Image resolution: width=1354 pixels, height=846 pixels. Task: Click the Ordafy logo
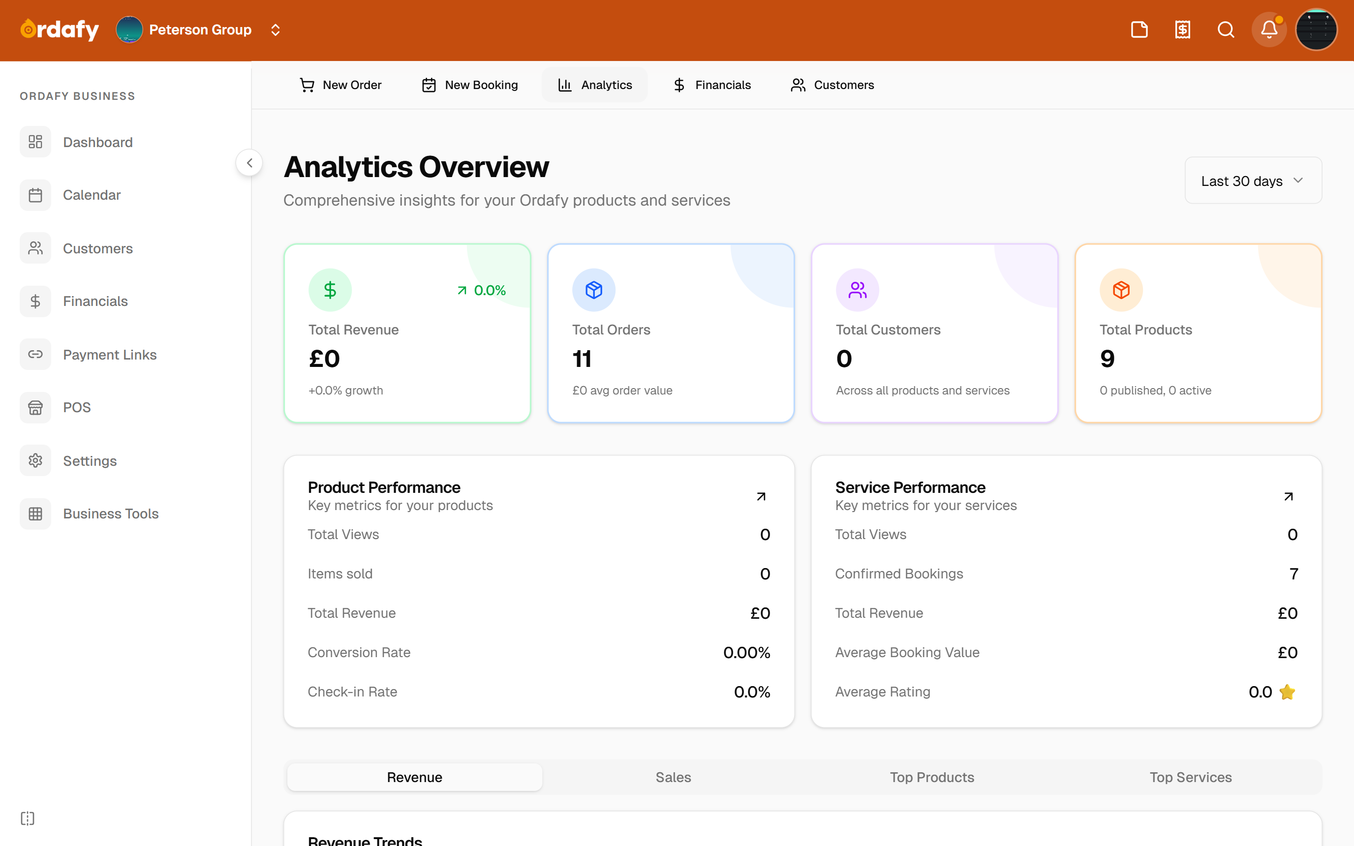[60, 30]
